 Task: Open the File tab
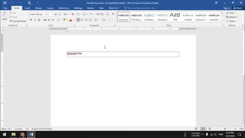(5, 8)
